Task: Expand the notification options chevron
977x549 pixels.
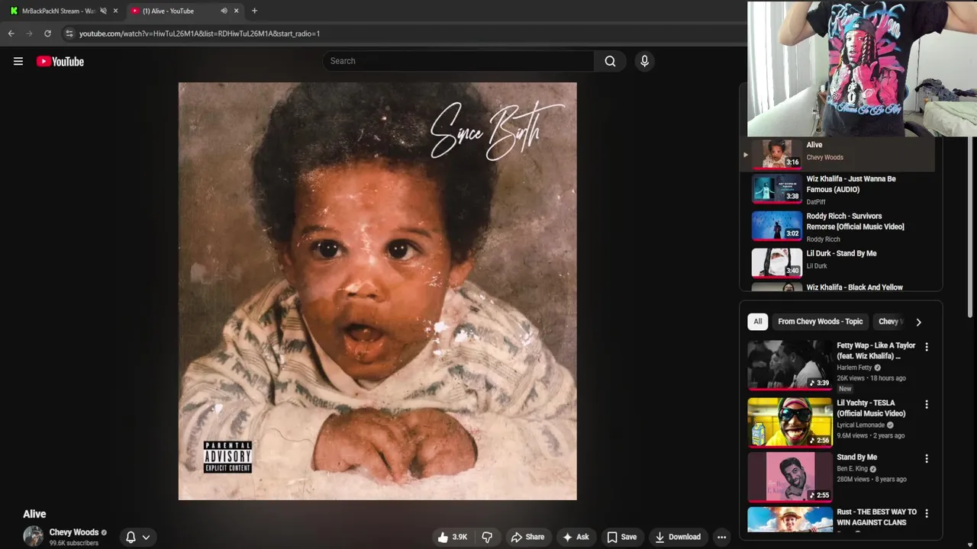Action: point(146,537)
